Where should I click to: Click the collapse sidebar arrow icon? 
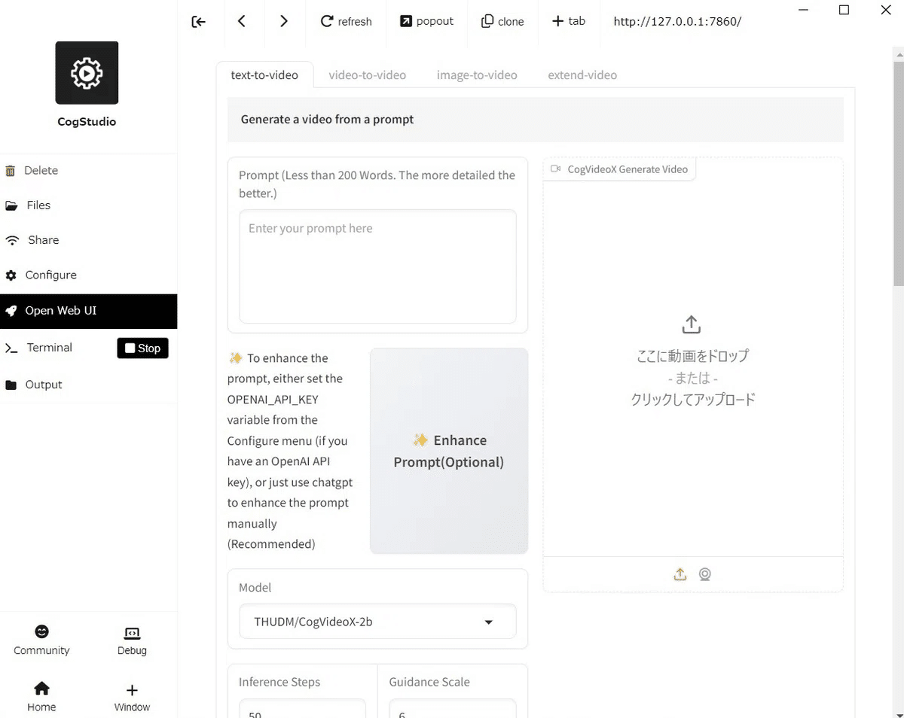point(199,22)
